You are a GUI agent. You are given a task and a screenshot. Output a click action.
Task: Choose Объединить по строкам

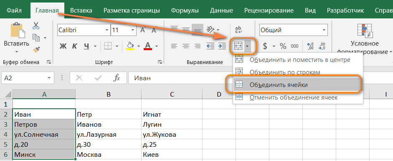coord(298,72)
